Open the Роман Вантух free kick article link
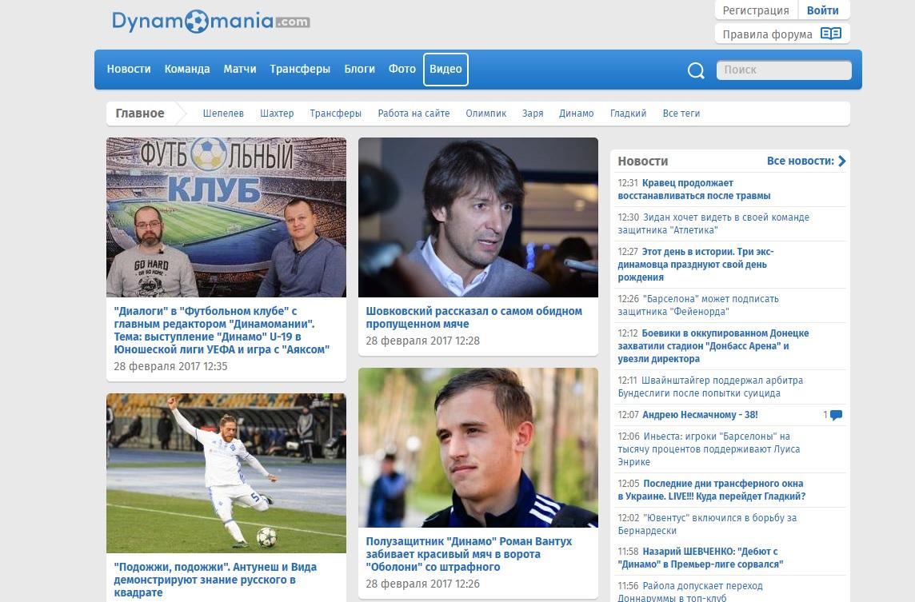915x602 pixels. (469, 554)
